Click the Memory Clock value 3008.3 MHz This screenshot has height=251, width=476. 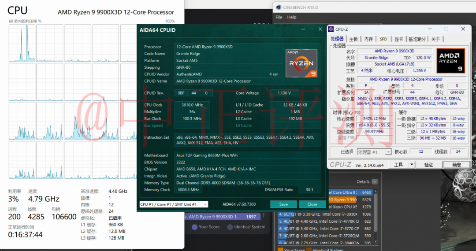[x=188, y=189]
